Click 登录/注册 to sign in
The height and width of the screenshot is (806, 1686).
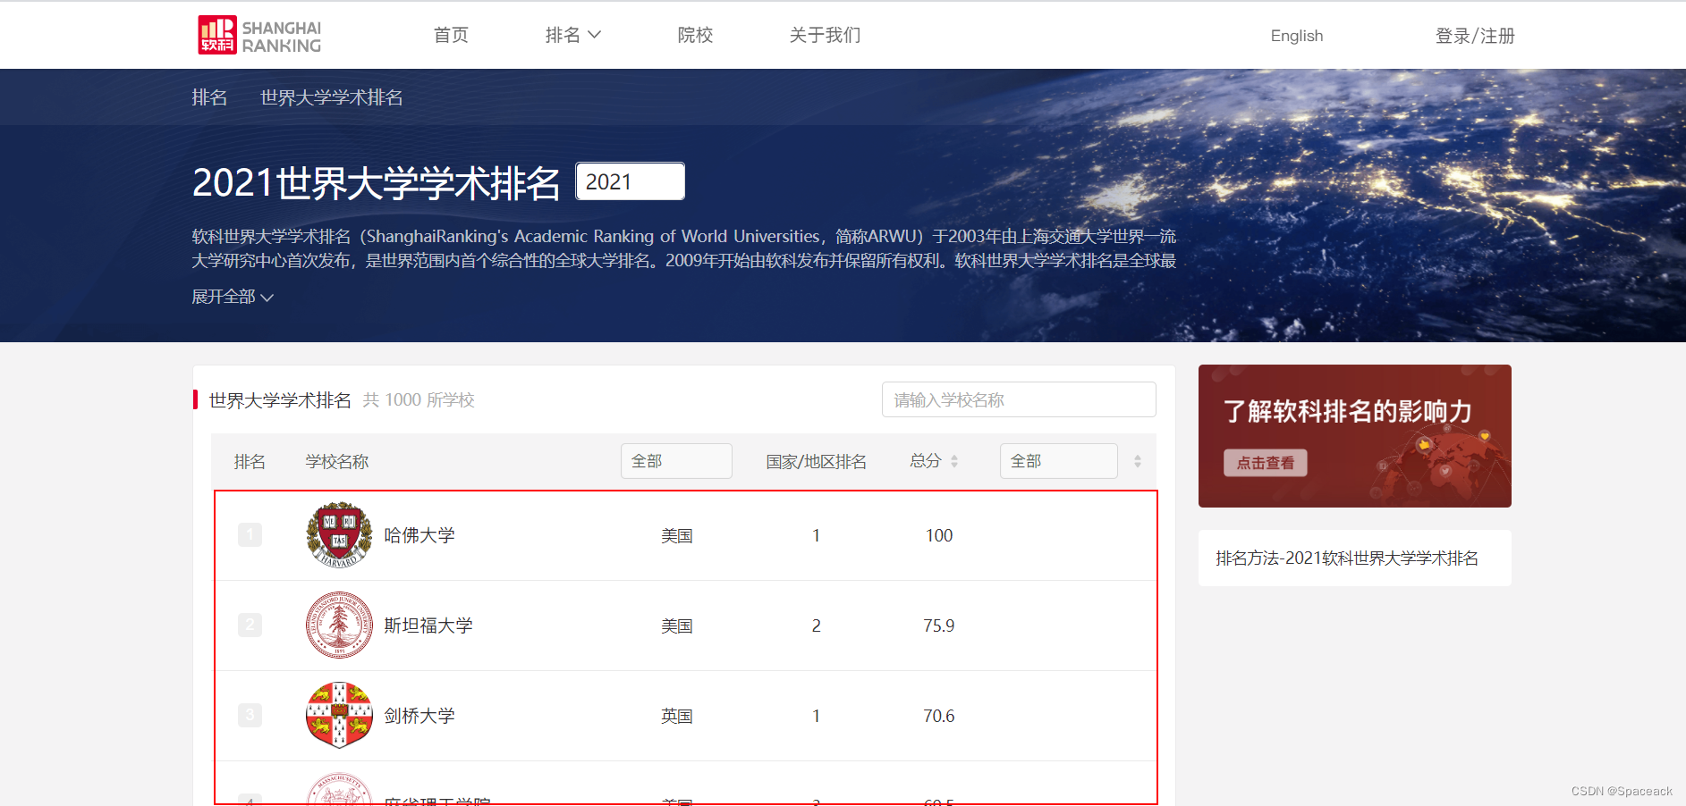pos(1475,36)
